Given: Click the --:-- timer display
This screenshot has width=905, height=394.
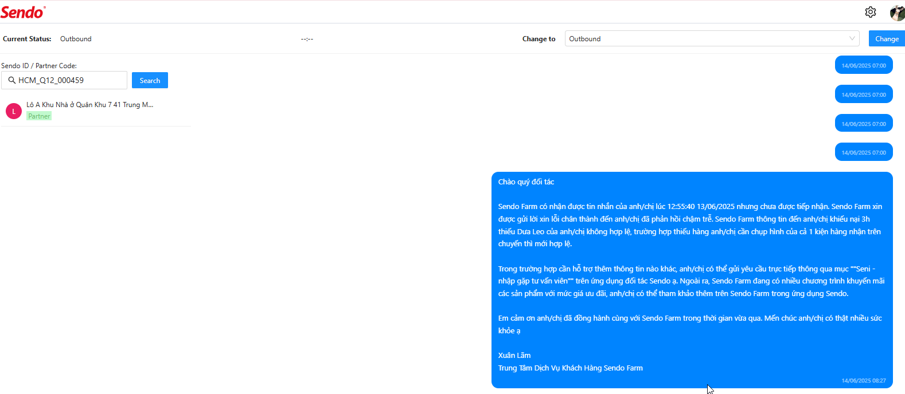Looking at the screenshot, I should 307,39.
